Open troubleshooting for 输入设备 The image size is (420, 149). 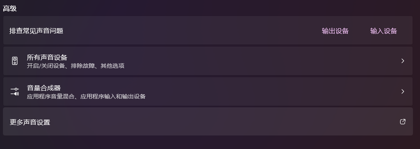383,31
